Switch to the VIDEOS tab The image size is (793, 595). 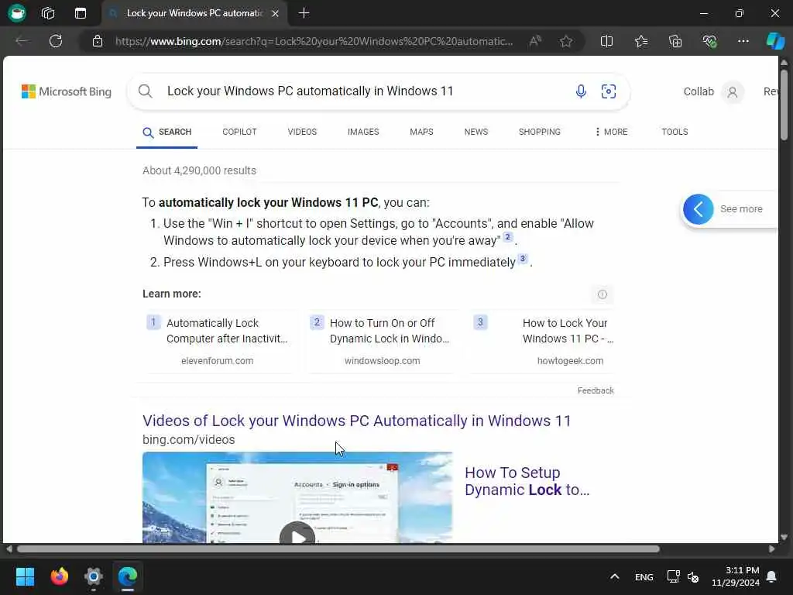[302, 132]
